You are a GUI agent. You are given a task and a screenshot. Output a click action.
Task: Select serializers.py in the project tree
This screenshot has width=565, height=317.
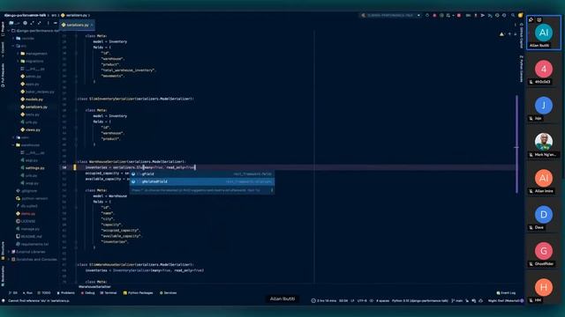36,107
